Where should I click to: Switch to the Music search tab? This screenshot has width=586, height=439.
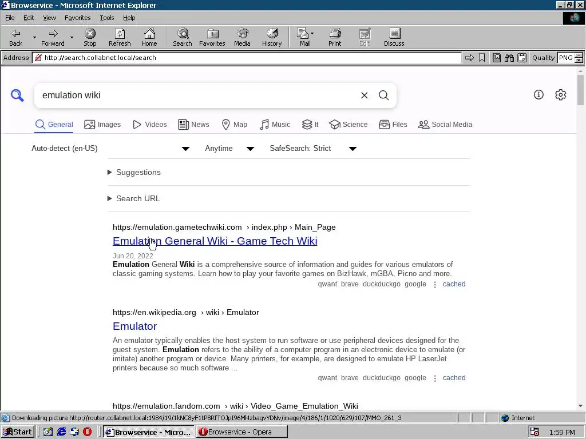[x=275, y=125]
